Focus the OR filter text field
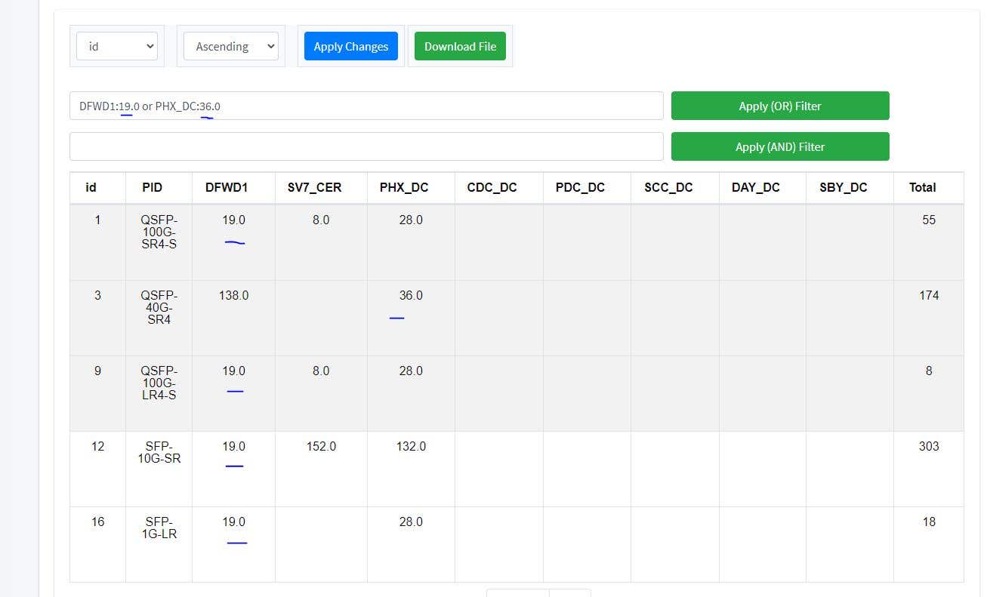 pos(366,106)
